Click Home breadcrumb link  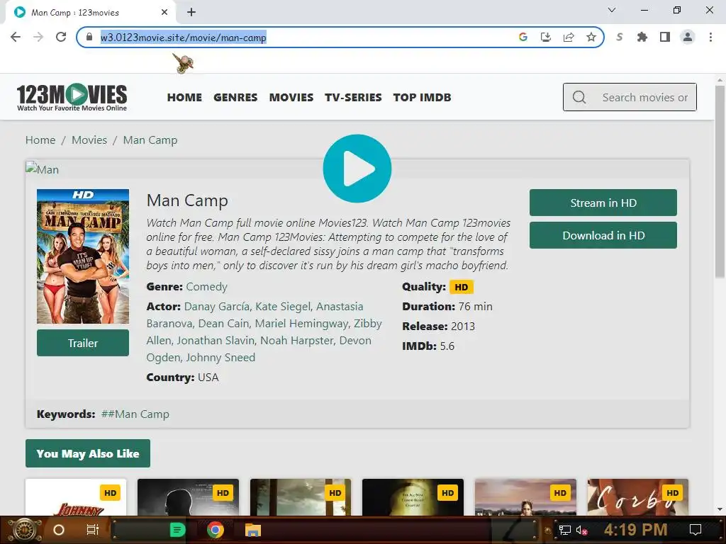[40, 140]
